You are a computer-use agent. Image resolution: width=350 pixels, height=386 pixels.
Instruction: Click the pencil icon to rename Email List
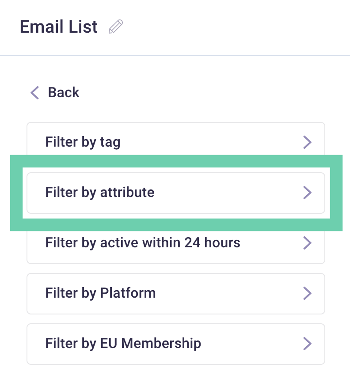pos(116,26)
